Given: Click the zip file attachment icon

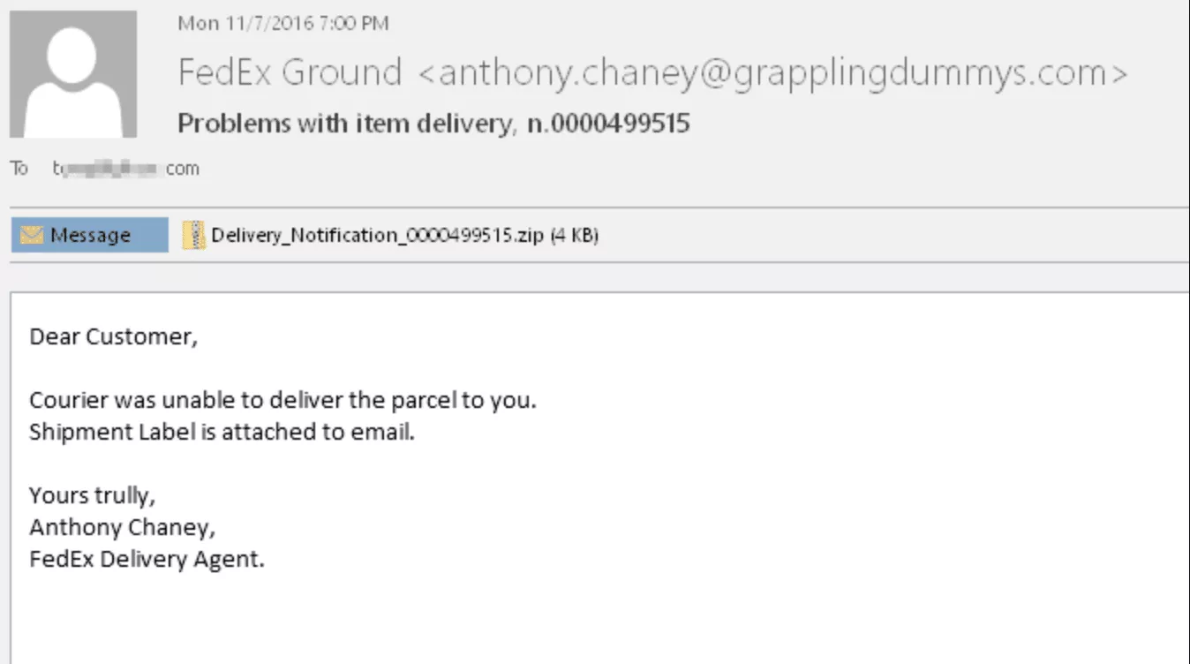Looking at the screenshot, I should (194, 235).
